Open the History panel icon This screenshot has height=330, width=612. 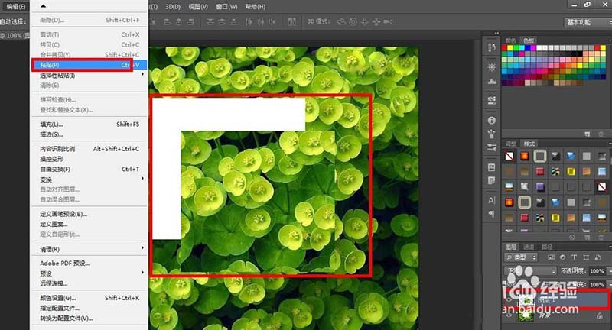(490, 49)
